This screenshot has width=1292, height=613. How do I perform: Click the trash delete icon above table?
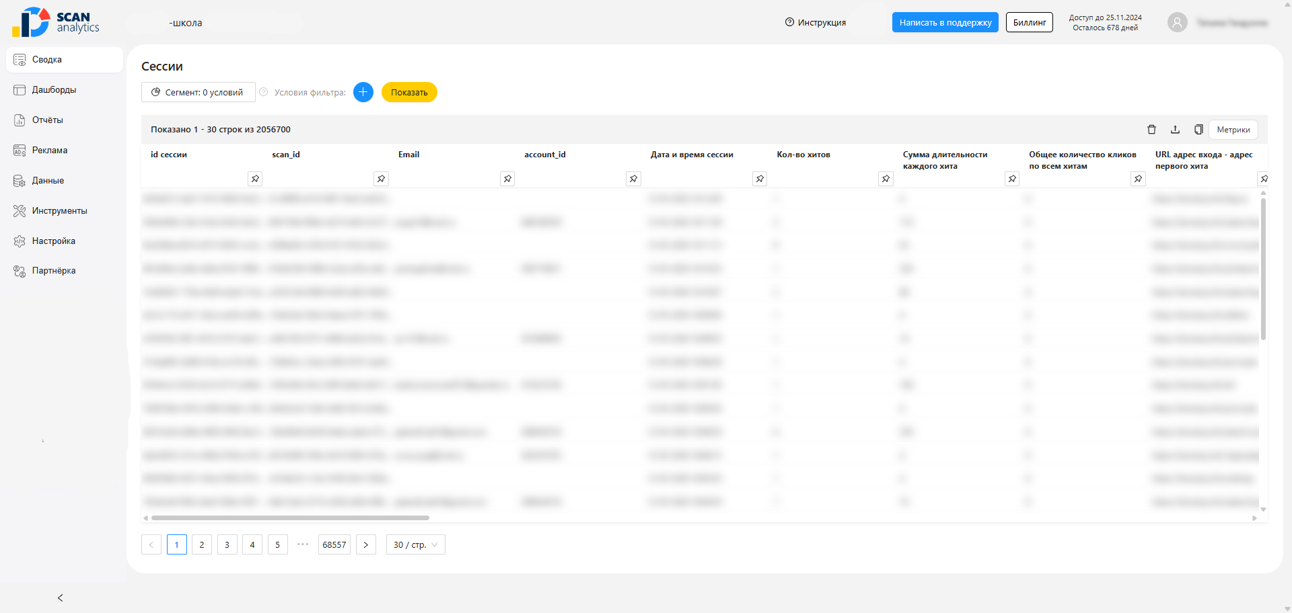tap(1151, 130)
